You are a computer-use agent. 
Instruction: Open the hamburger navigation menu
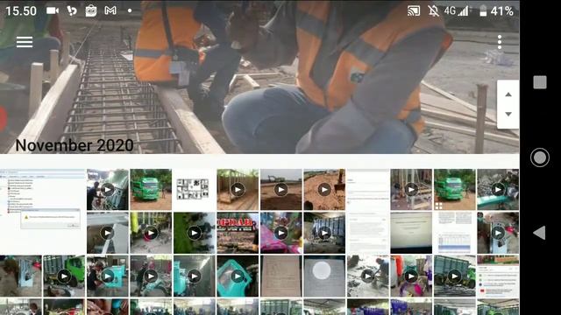tap(25, 42)
